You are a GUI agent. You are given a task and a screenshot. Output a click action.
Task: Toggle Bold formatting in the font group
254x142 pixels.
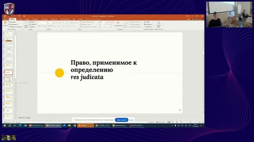39,26
